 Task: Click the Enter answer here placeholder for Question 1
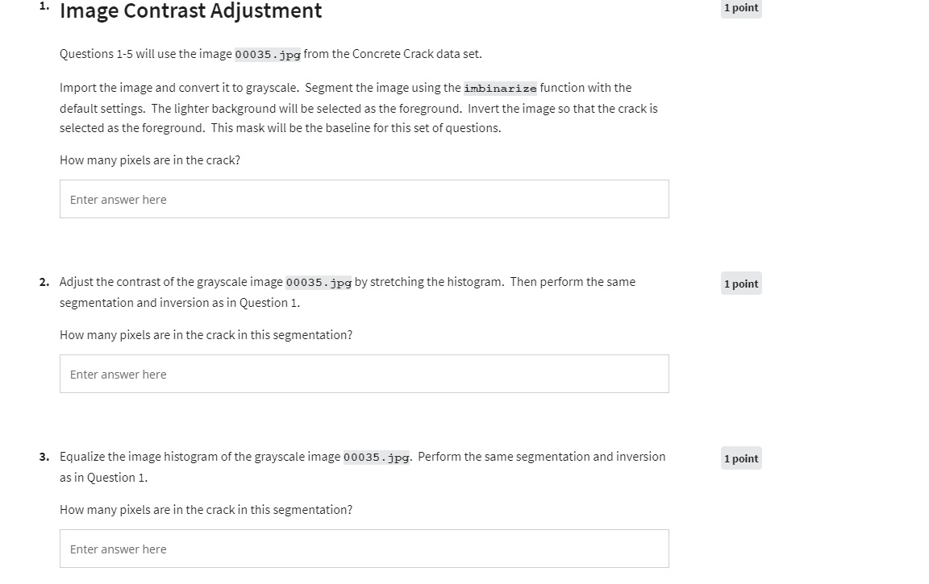pos(118,199)
